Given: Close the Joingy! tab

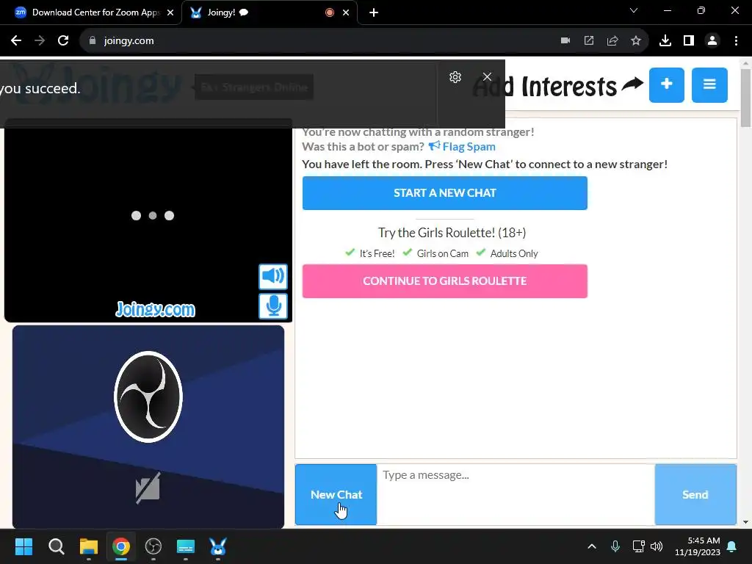Looking at the screenshot, I should pyautogui.click(x=346, y=12).
